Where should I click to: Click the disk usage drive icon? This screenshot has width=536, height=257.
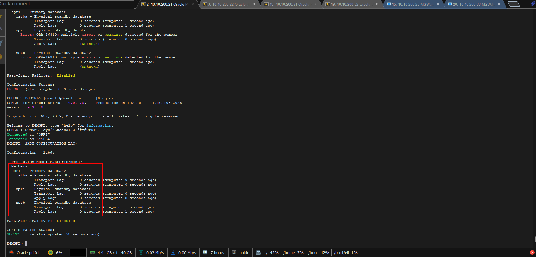click(258, 252)
